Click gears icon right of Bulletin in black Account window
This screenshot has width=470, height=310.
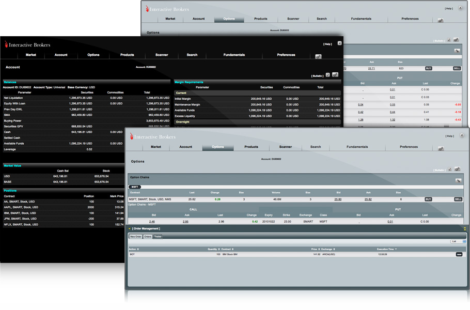click(x=335, y=75)
